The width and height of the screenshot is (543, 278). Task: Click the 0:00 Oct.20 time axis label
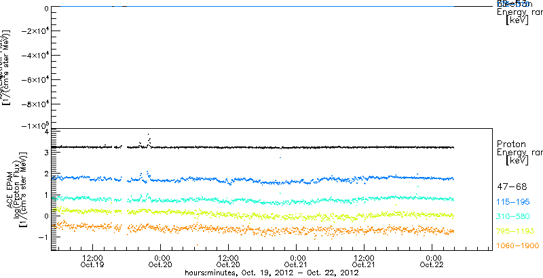pos(160,261)
